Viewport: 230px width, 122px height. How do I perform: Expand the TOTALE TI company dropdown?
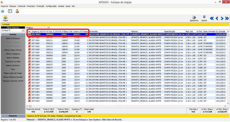(23, 31)
